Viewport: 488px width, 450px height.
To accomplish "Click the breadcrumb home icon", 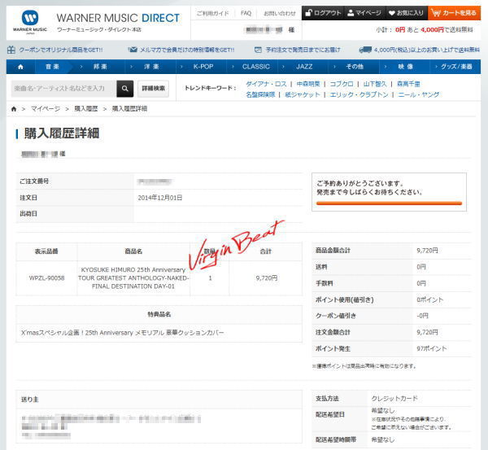I will tap(14, 109).
